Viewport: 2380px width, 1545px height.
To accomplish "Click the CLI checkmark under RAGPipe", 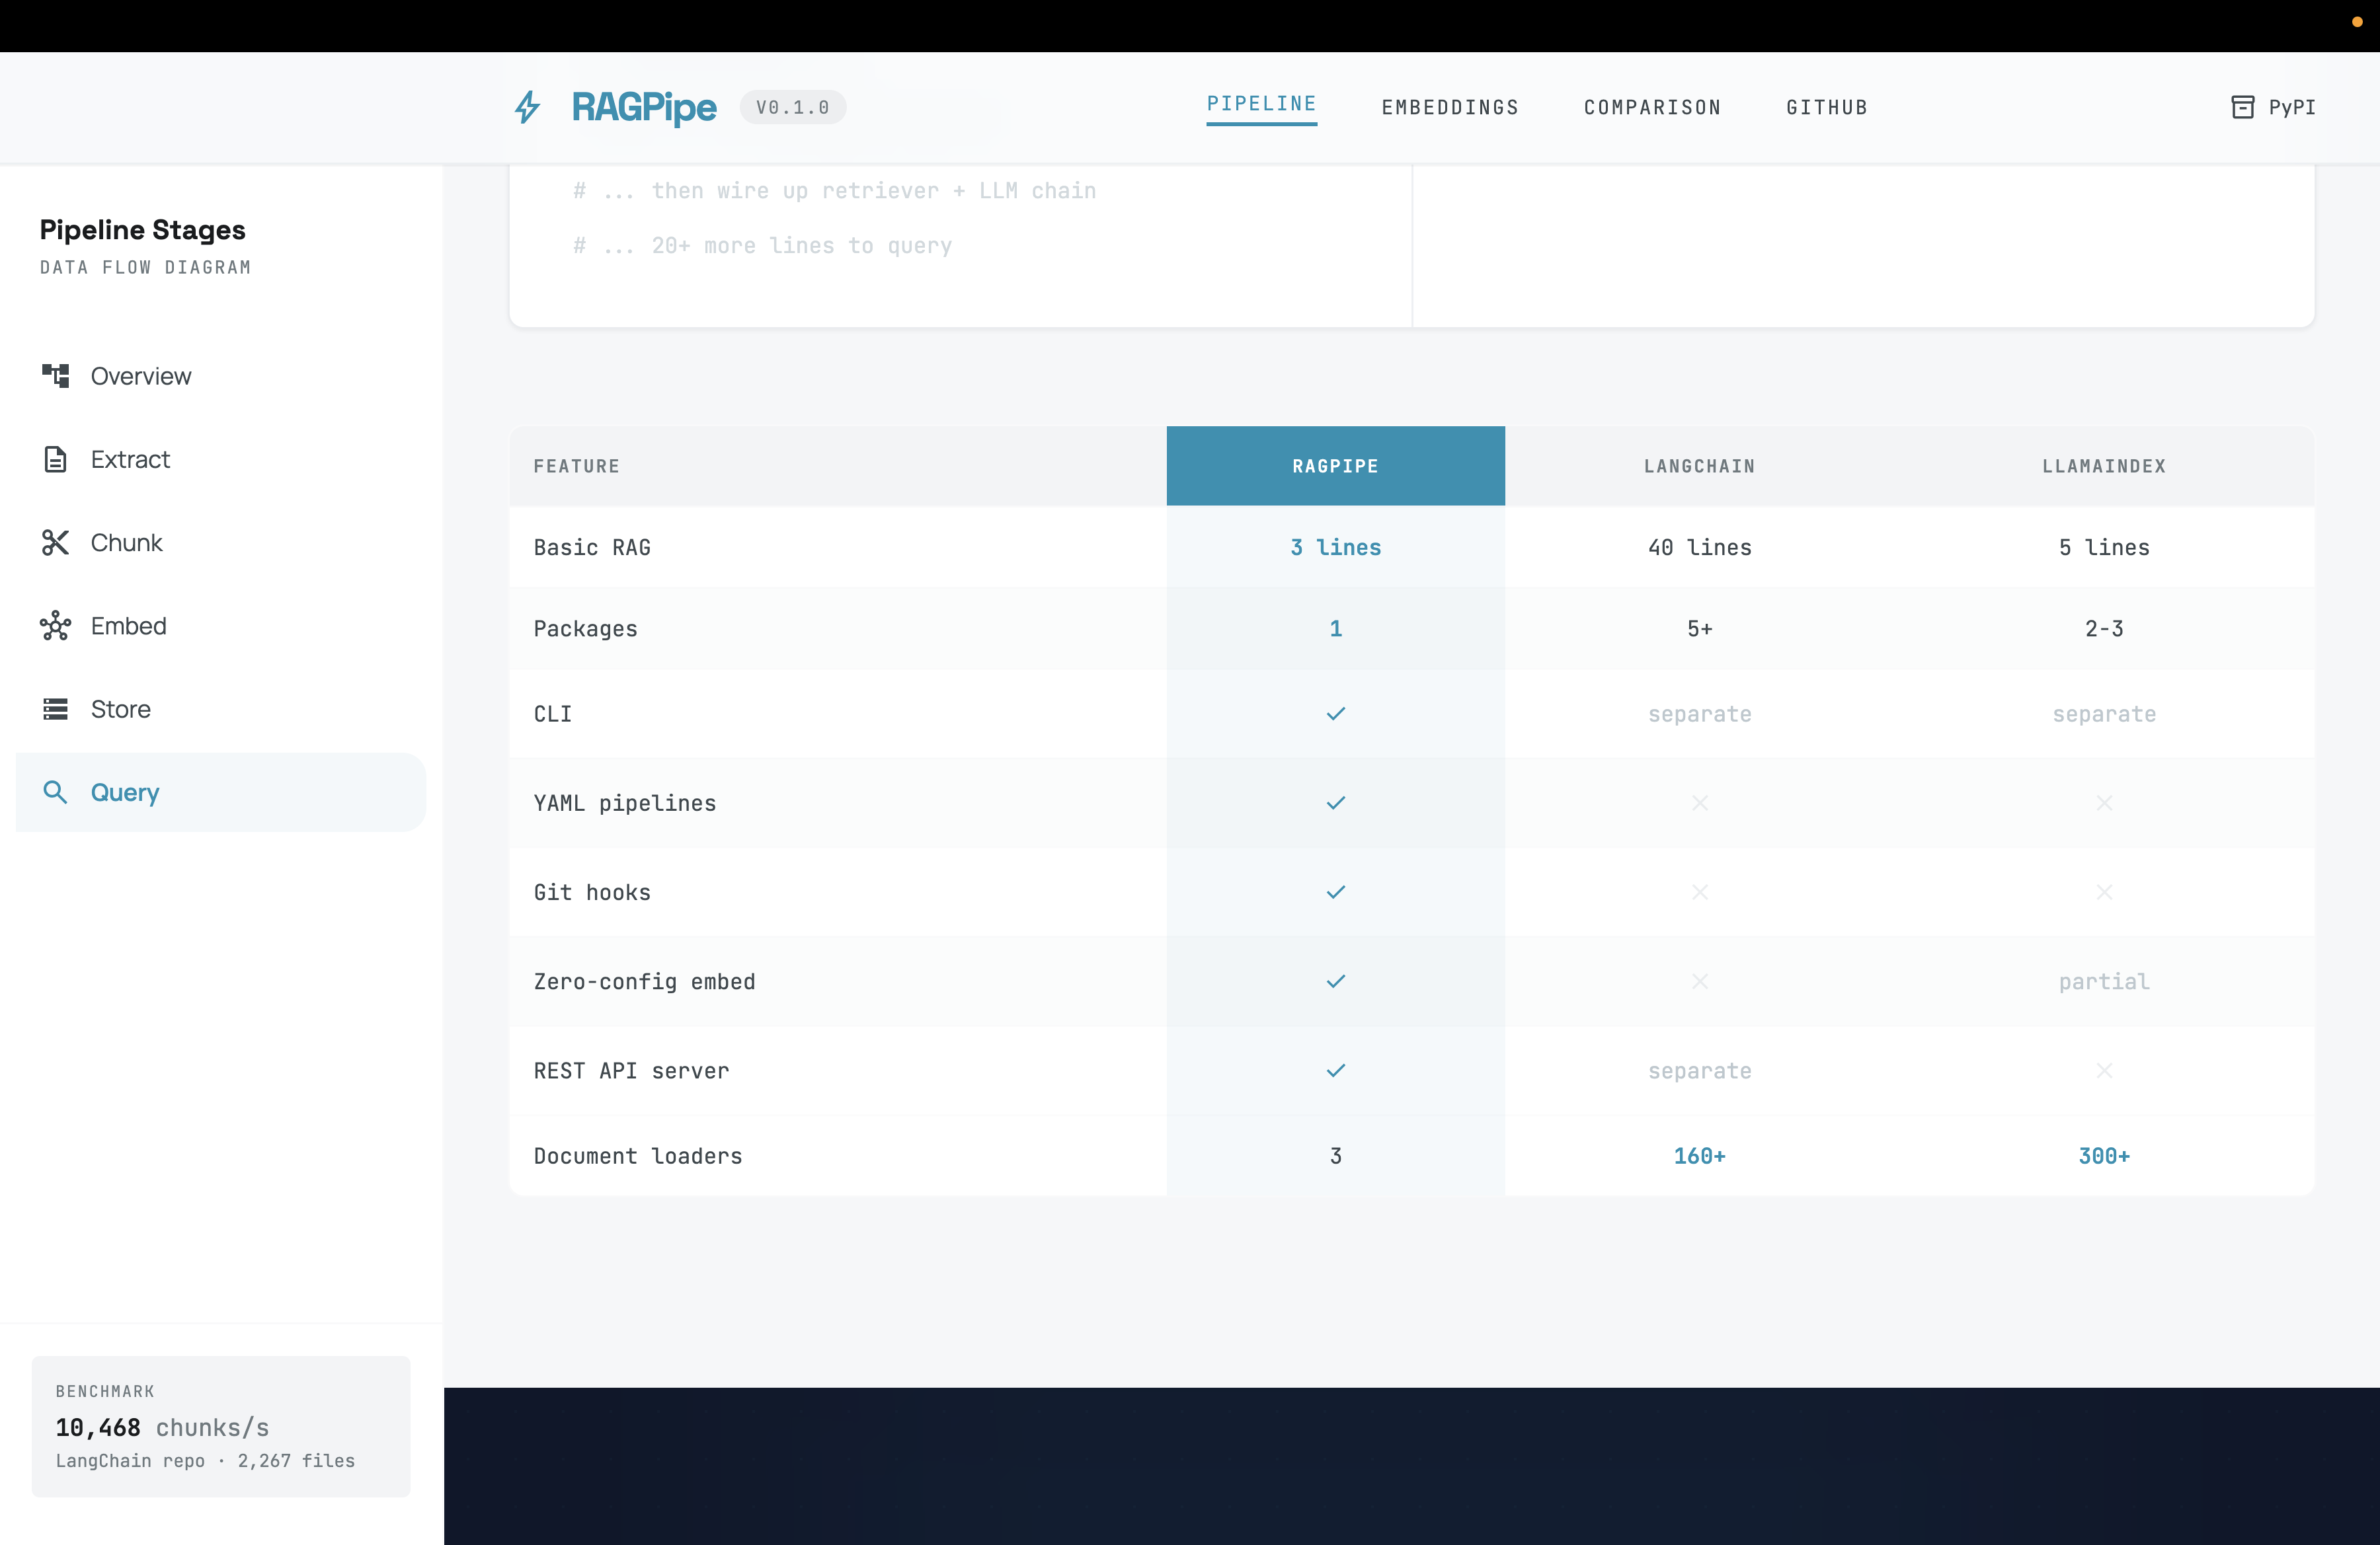I will [x=1335, y=714].
